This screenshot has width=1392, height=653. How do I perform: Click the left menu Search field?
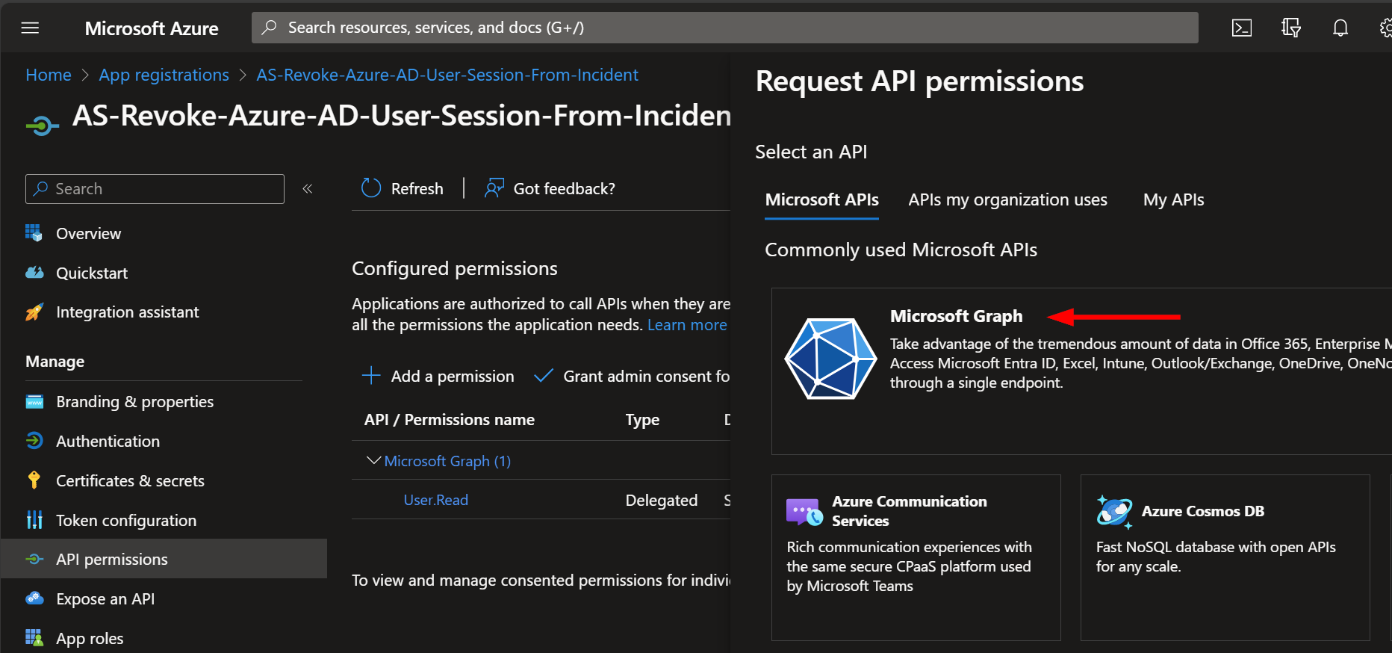click(x=155, y=189)
